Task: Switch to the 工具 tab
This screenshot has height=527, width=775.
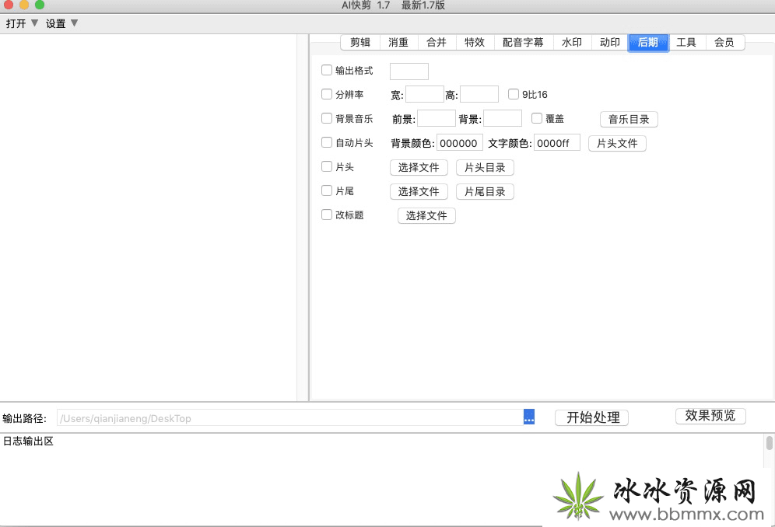Action: click(x=686, y=43)
